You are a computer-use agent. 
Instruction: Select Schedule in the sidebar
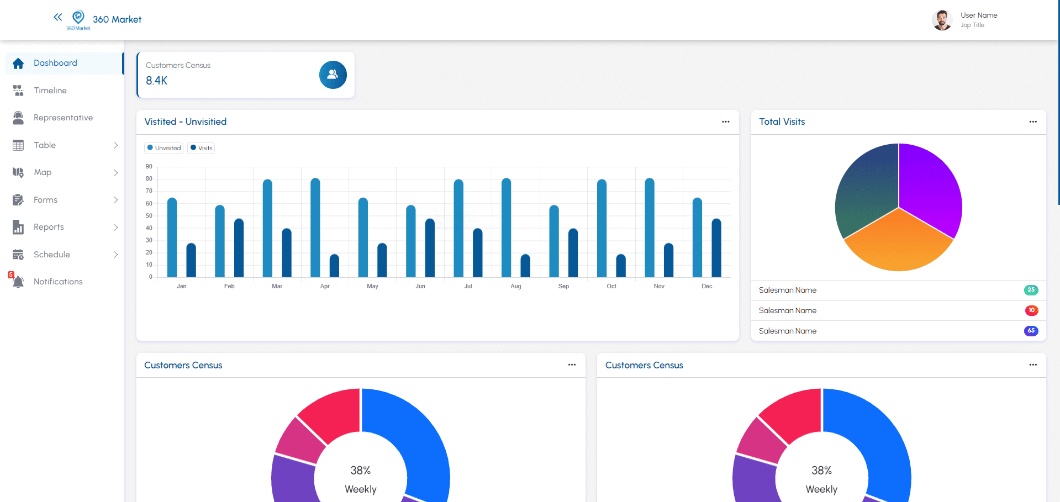coord(51,255)
